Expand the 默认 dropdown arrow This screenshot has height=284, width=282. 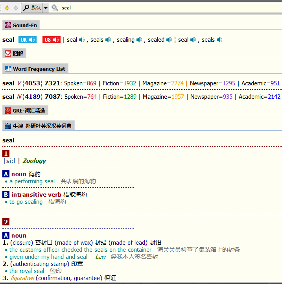46,8
